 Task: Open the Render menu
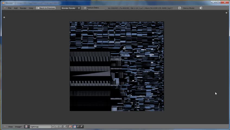(23, 8)
